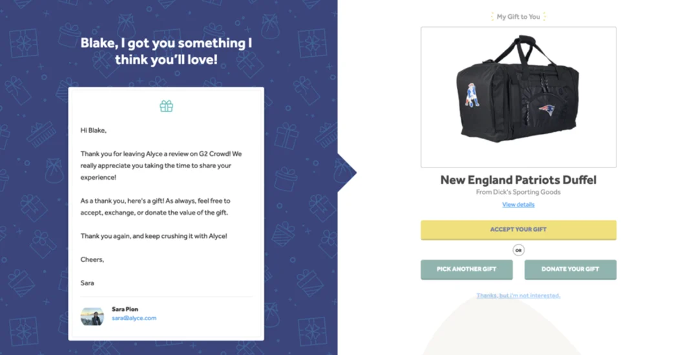Click the Sara Pion sender name
690x355 pixels.
[125, 309]
